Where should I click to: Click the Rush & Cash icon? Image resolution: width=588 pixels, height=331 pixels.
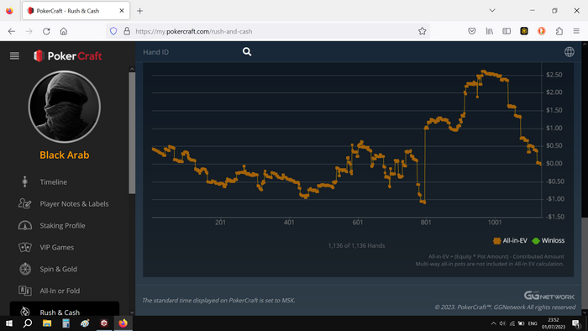pos(24,311)
